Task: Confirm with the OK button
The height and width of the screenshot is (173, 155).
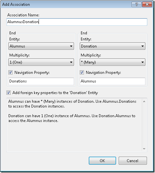Action: pos(102,160)
